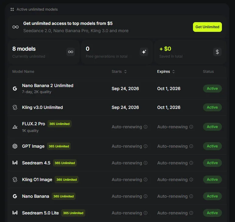The image size is (235, 222).
Task: Click the Active status for Nano Banana 2 Unlimited
Action: point(212,89)
